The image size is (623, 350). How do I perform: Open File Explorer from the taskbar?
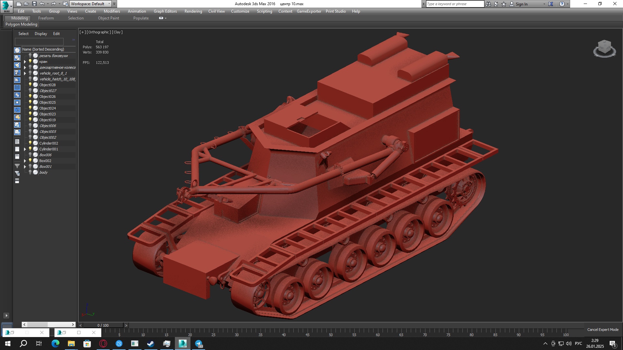tap(71, 344)
